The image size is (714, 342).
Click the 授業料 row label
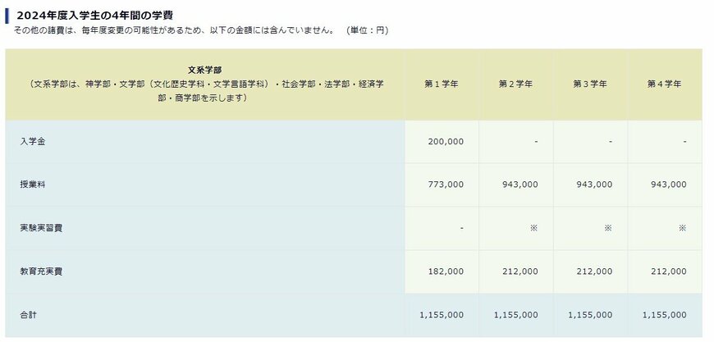[x=33, y=185]
